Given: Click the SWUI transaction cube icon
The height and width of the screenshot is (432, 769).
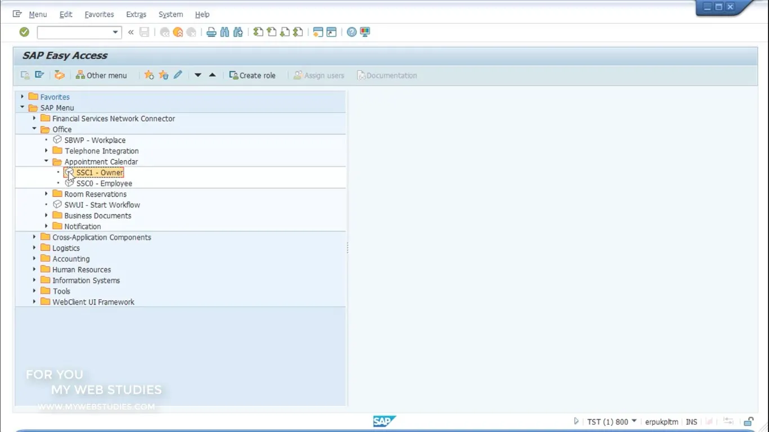Looking at the screenshot, I should coord(57,205).
